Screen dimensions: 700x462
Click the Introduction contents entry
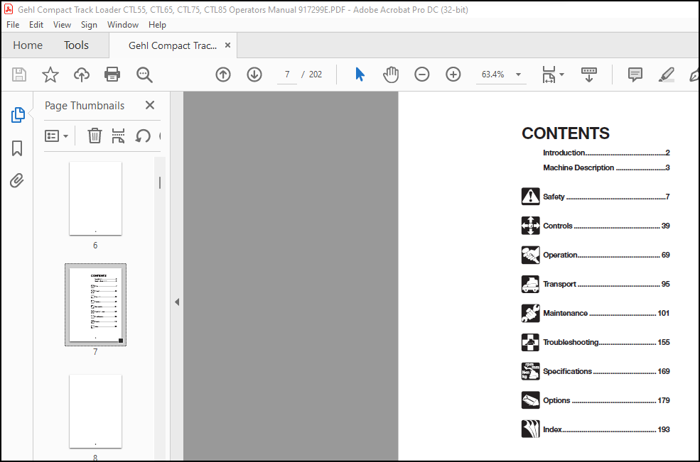click(606, 153)
